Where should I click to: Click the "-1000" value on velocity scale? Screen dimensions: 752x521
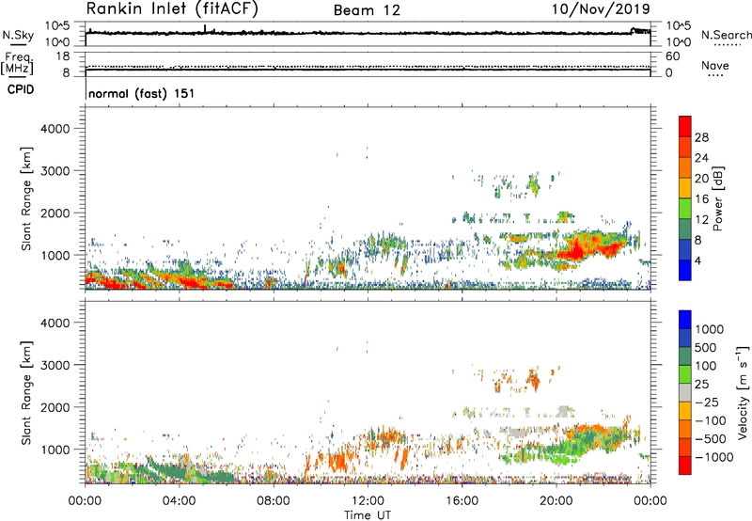[714, 457]
